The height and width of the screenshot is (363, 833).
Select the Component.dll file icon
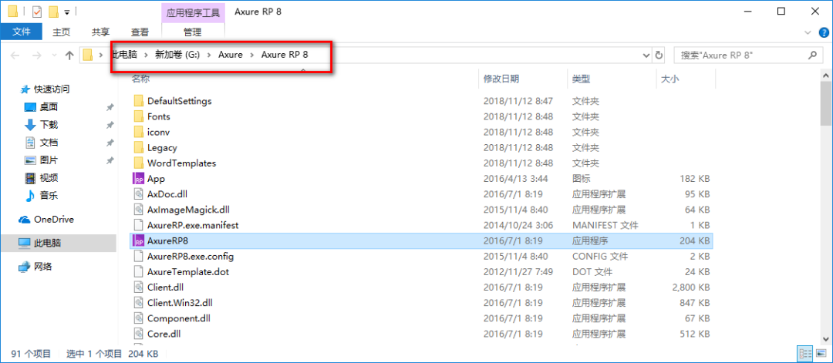tap(139, 318)
